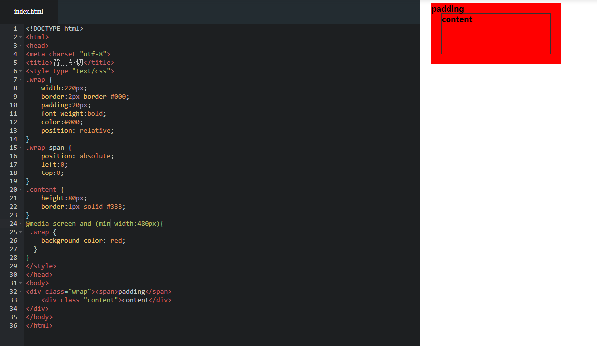Fold nested .wrap rule arrow on line 25
597x346 pixels.
point(20,232)
